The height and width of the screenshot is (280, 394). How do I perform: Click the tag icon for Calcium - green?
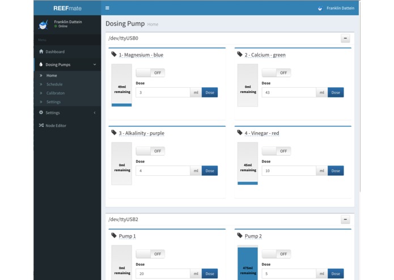click(240, 54)
